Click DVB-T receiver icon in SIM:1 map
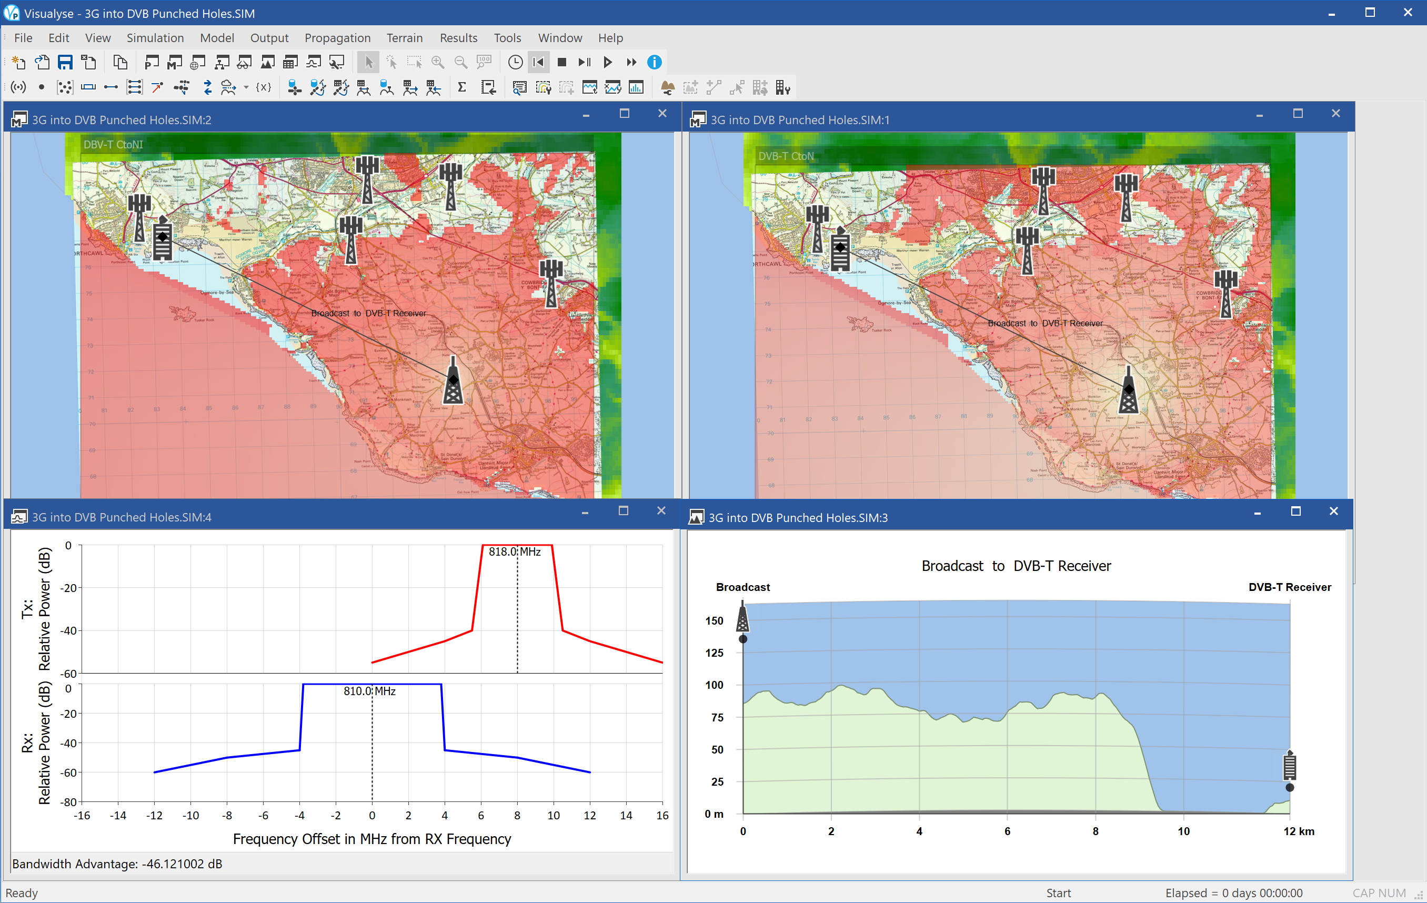The image size is (1427, 903). [840, 249]
